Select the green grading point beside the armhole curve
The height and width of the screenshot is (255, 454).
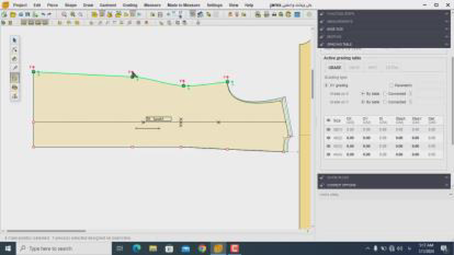point(228,82)
